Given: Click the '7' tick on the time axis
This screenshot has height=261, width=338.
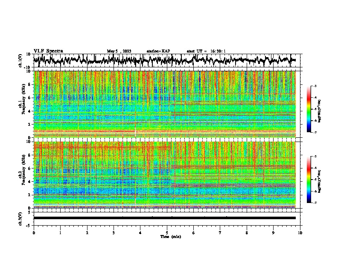Looking at the screenshot, I should 220,233.
